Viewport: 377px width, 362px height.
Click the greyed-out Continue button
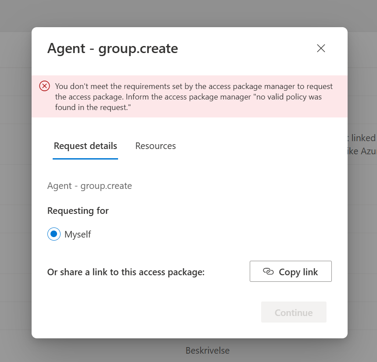(x=294, y=312)
